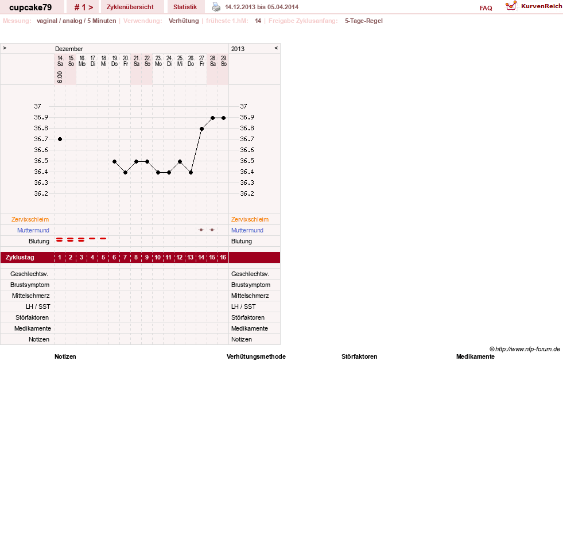
Task: Click right Zervixschleim label
Action: tap(250, 219)
